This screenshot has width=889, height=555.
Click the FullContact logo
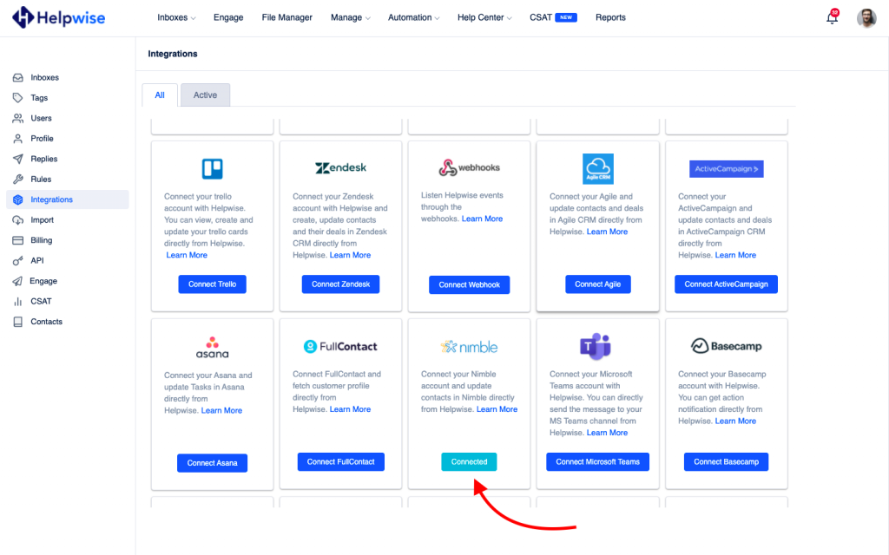point(340,347)
